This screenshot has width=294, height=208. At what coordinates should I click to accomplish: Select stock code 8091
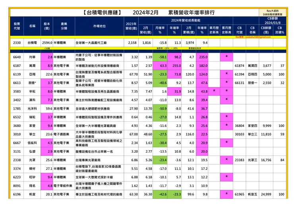click(x=17, y=186)
